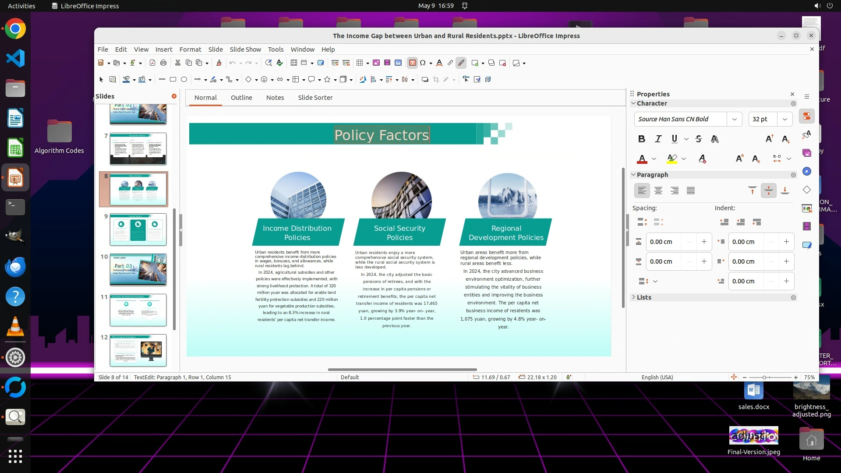The image size is (841, 473).
Task: Click the Strikethrough icon in sidebar
Action: pyautogui.click(x=699, y=139)
